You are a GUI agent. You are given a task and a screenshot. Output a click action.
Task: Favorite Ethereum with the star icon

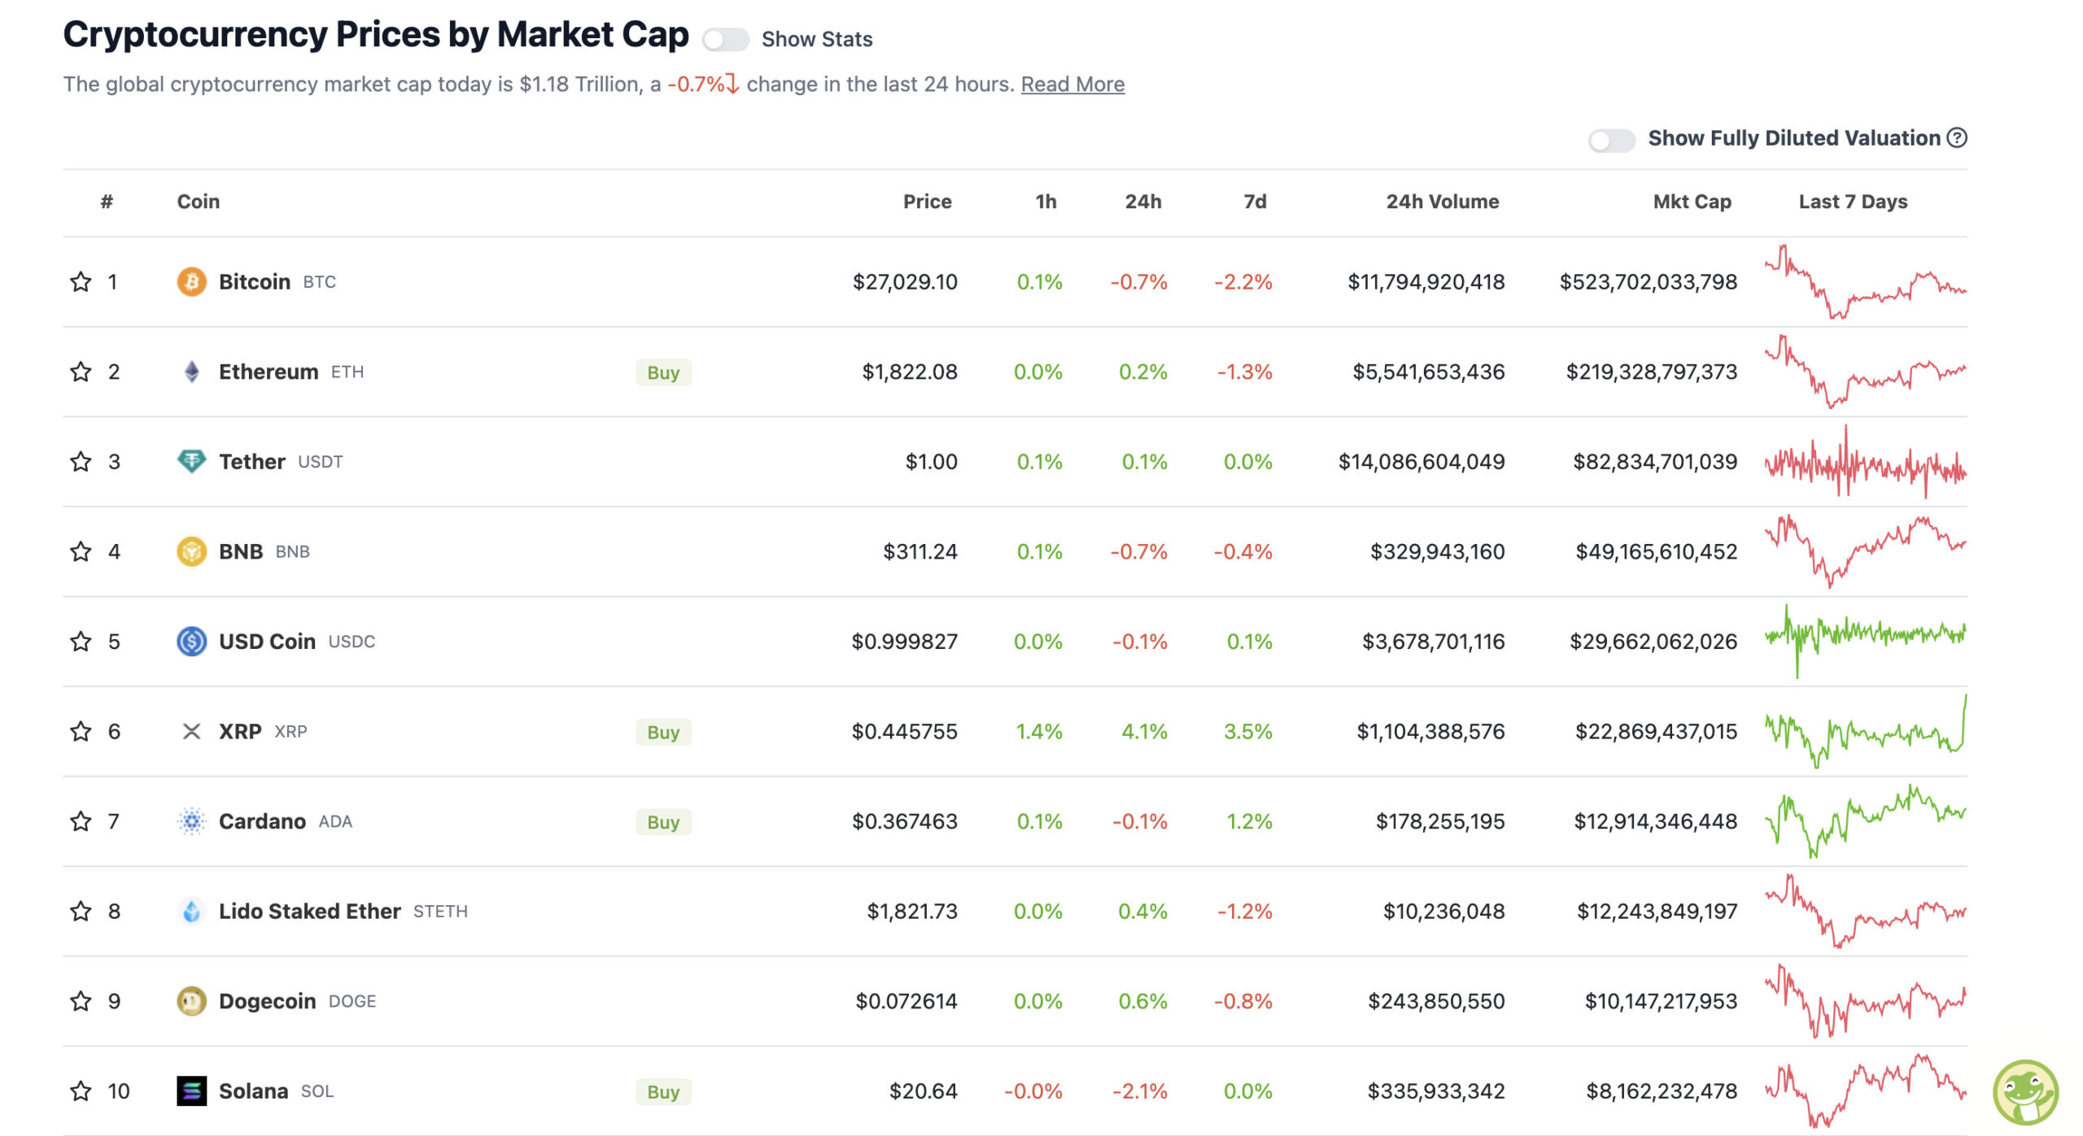[x=81, y=372]
